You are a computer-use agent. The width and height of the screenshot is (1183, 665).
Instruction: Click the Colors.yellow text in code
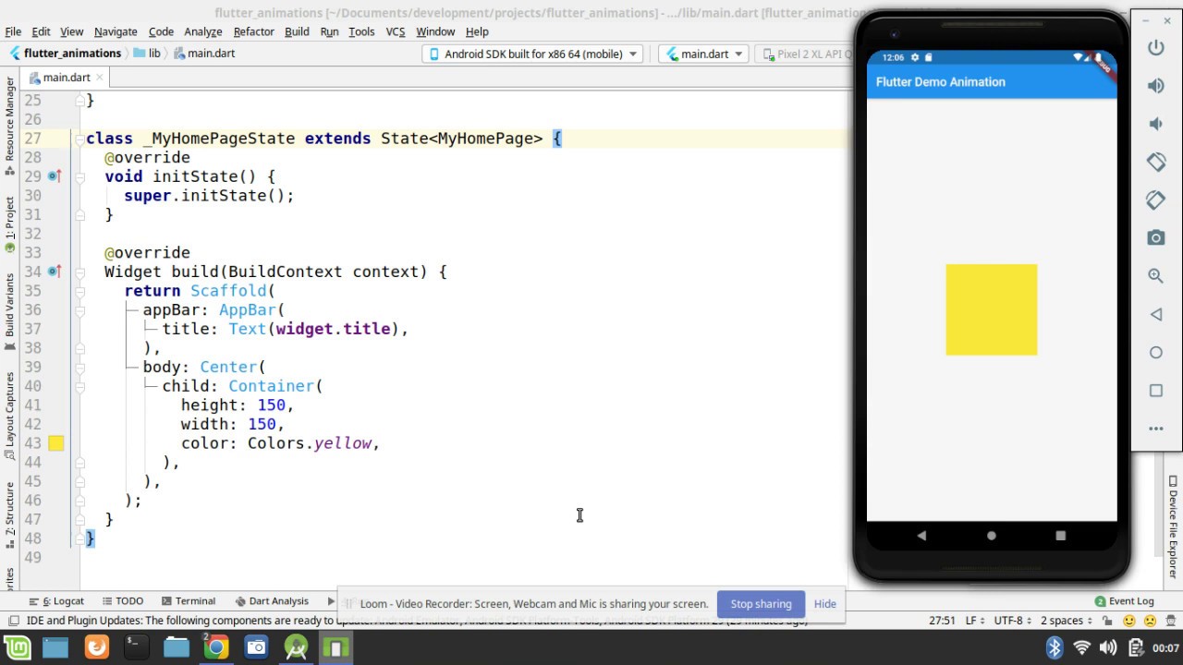[309, 443]
